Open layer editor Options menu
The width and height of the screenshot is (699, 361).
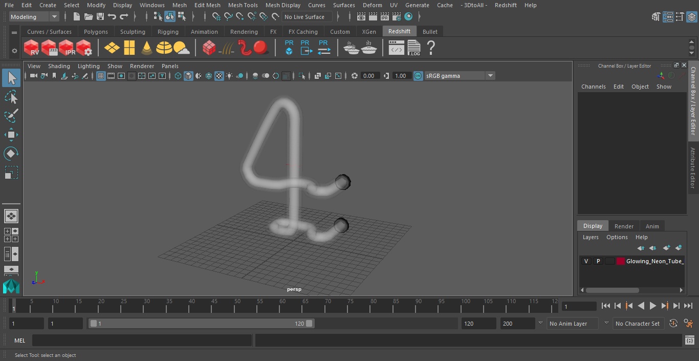(x=617, y=237)
